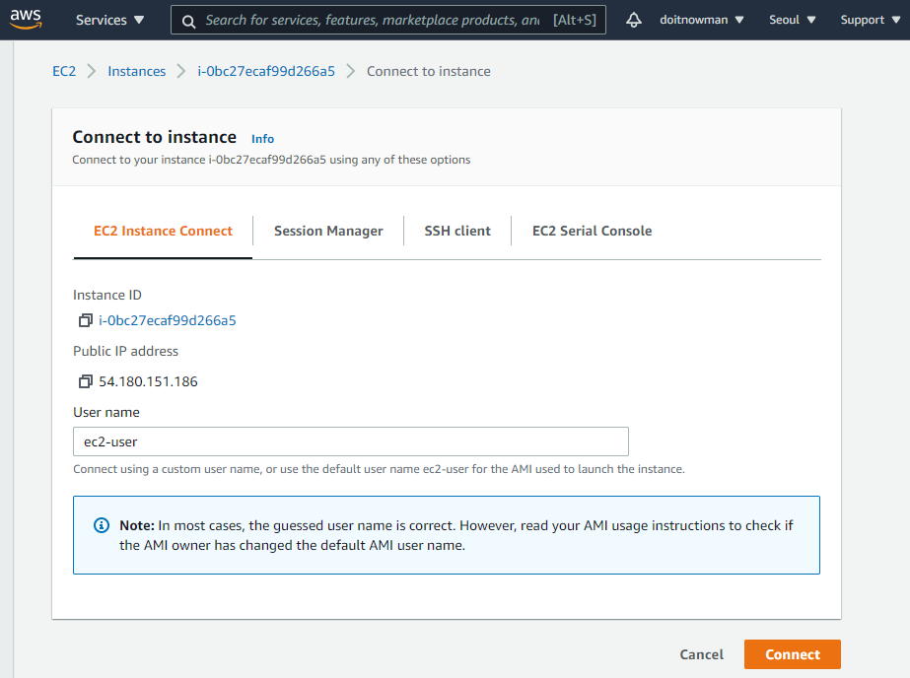Copy the Instance ID value
The image size is (910, 678).
tap(86, 320)
